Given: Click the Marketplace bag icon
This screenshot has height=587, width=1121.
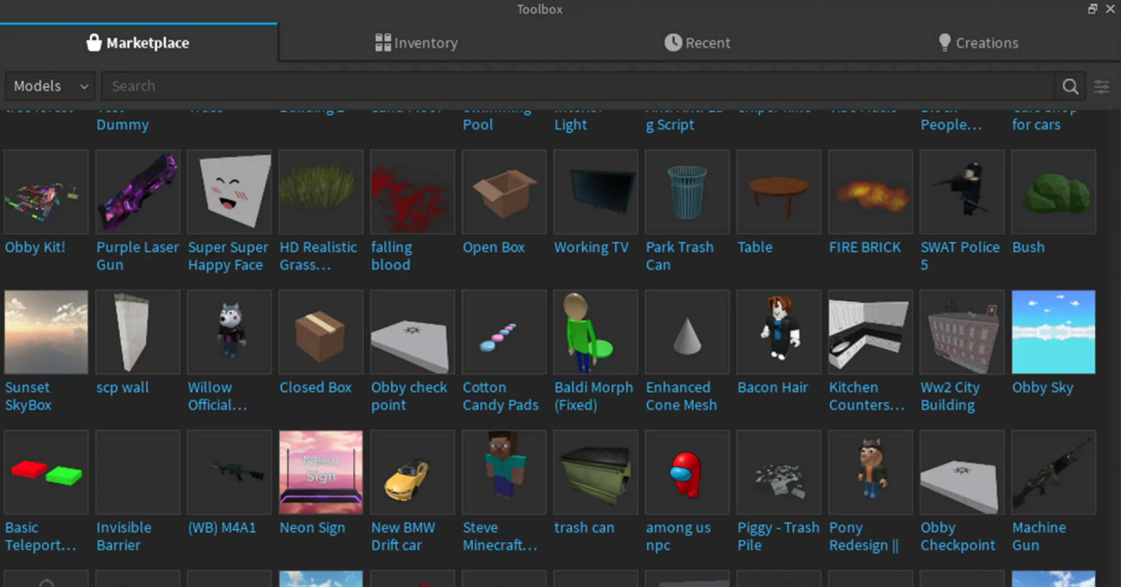Looking at the screenshot, I should 94,42.
